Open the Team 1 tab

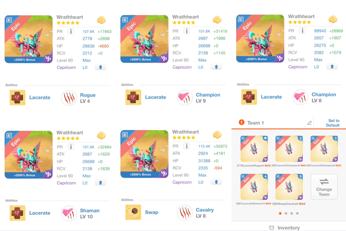coord(252,123)
